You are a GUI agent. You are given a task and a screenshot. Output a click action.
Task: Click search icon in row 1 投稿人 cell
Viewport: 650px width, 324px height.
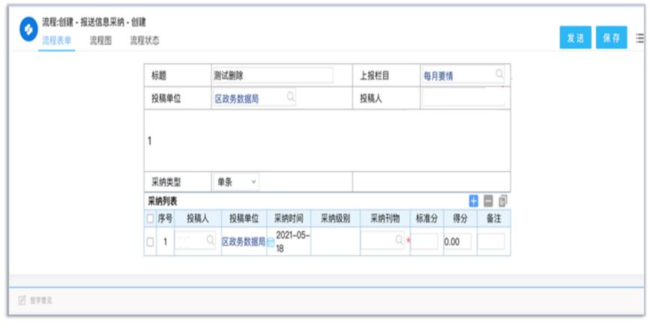210,239
